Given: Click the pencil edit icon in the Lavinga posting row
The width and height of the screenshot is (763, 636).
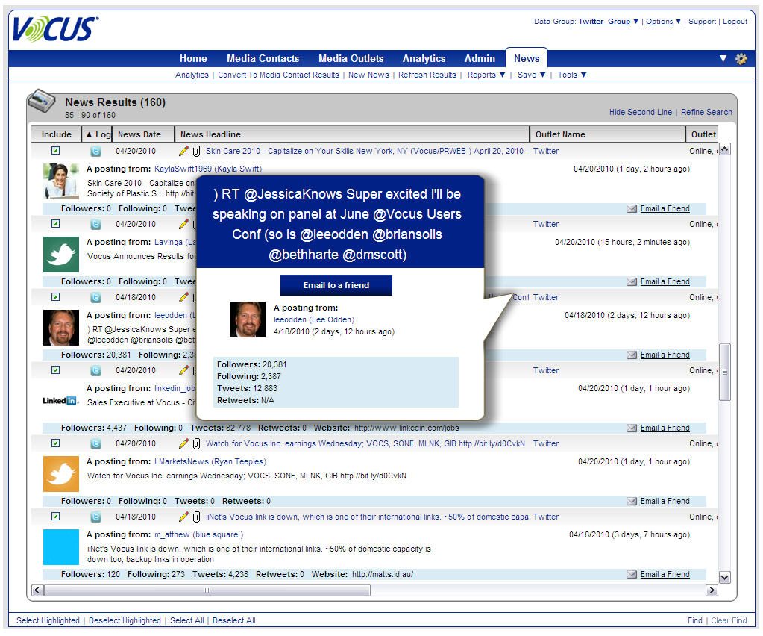Looking at the screenshot, I should pos(183,224).
